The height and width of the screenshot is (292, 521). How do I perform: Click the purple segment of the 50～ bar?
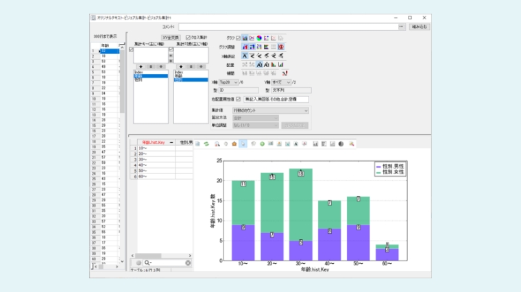click(x=358, y=243)
